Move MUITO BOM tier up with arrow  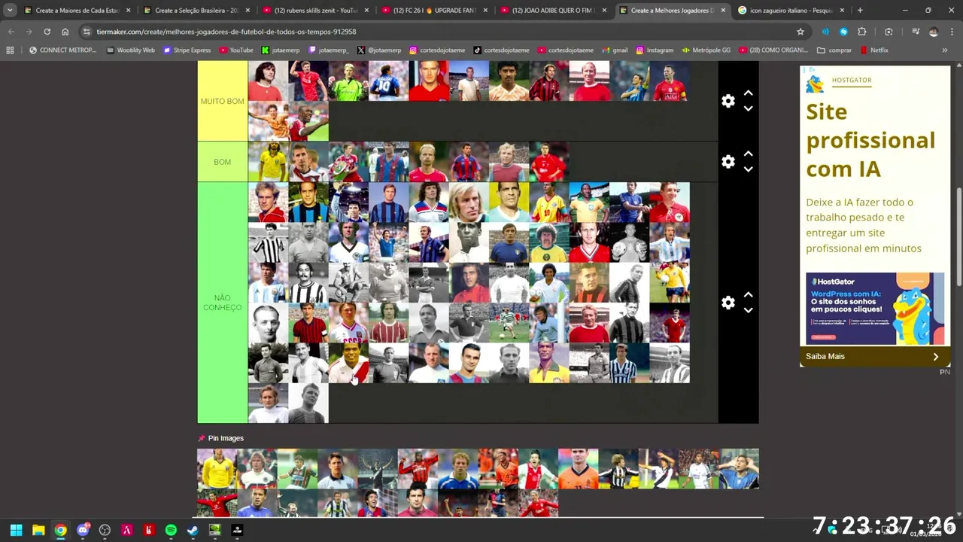748,93
